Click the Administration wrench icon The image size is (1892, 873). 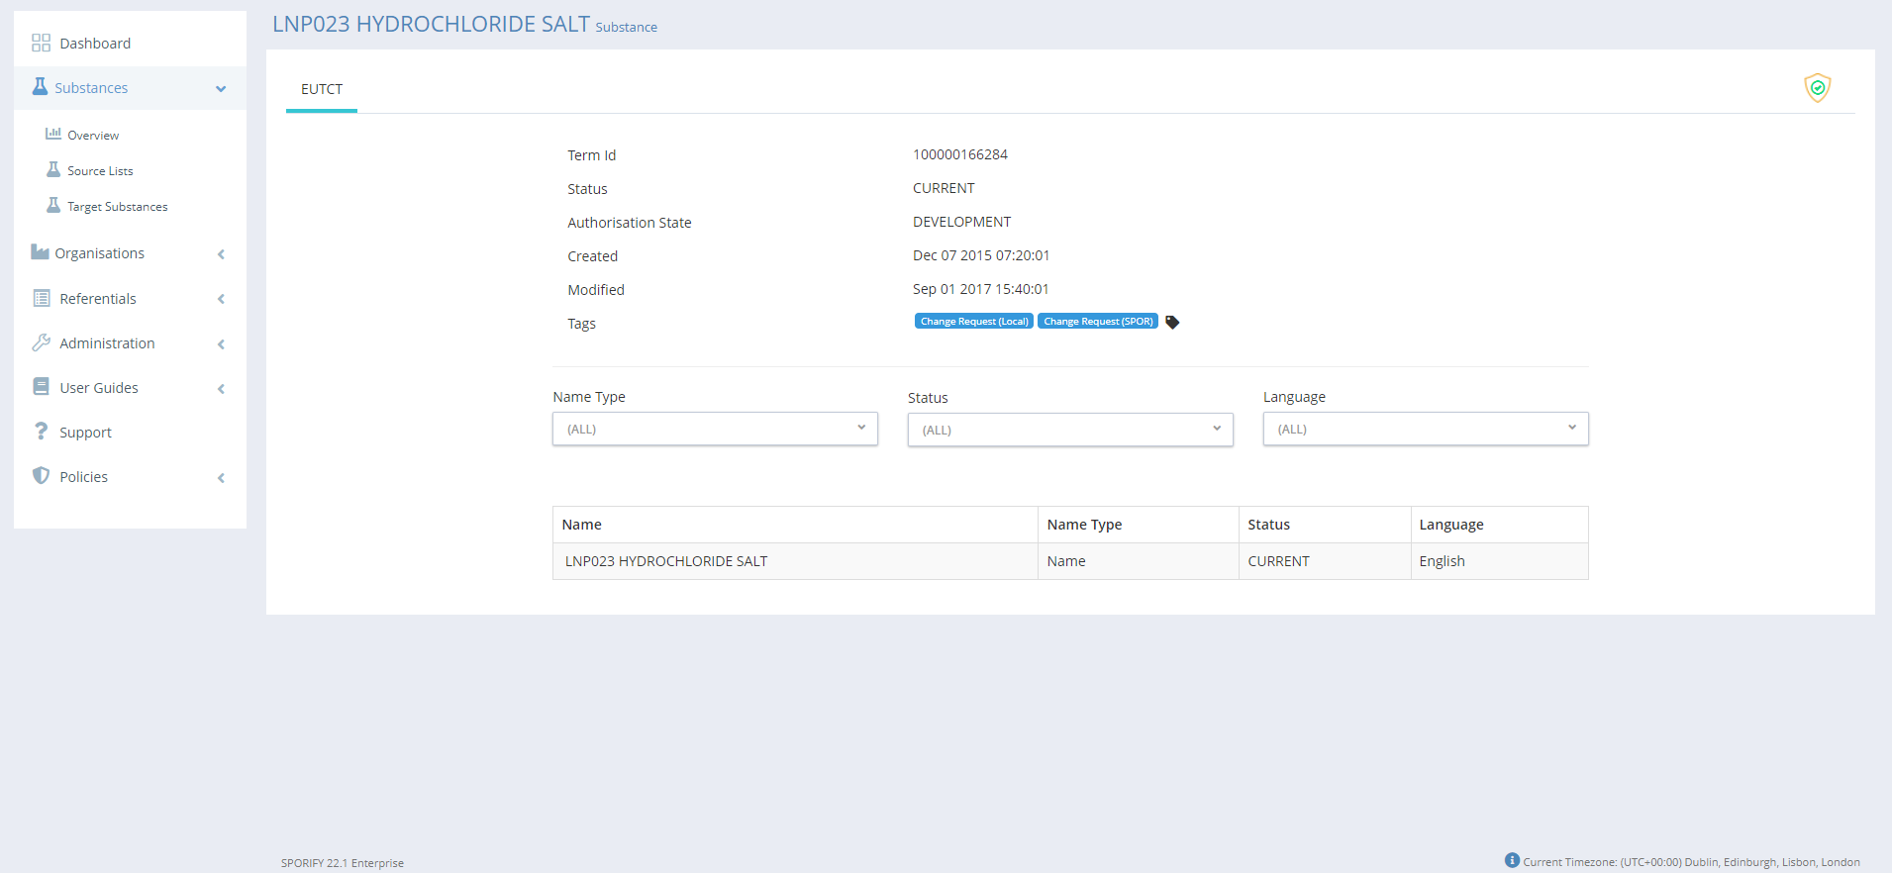point(41,342)
